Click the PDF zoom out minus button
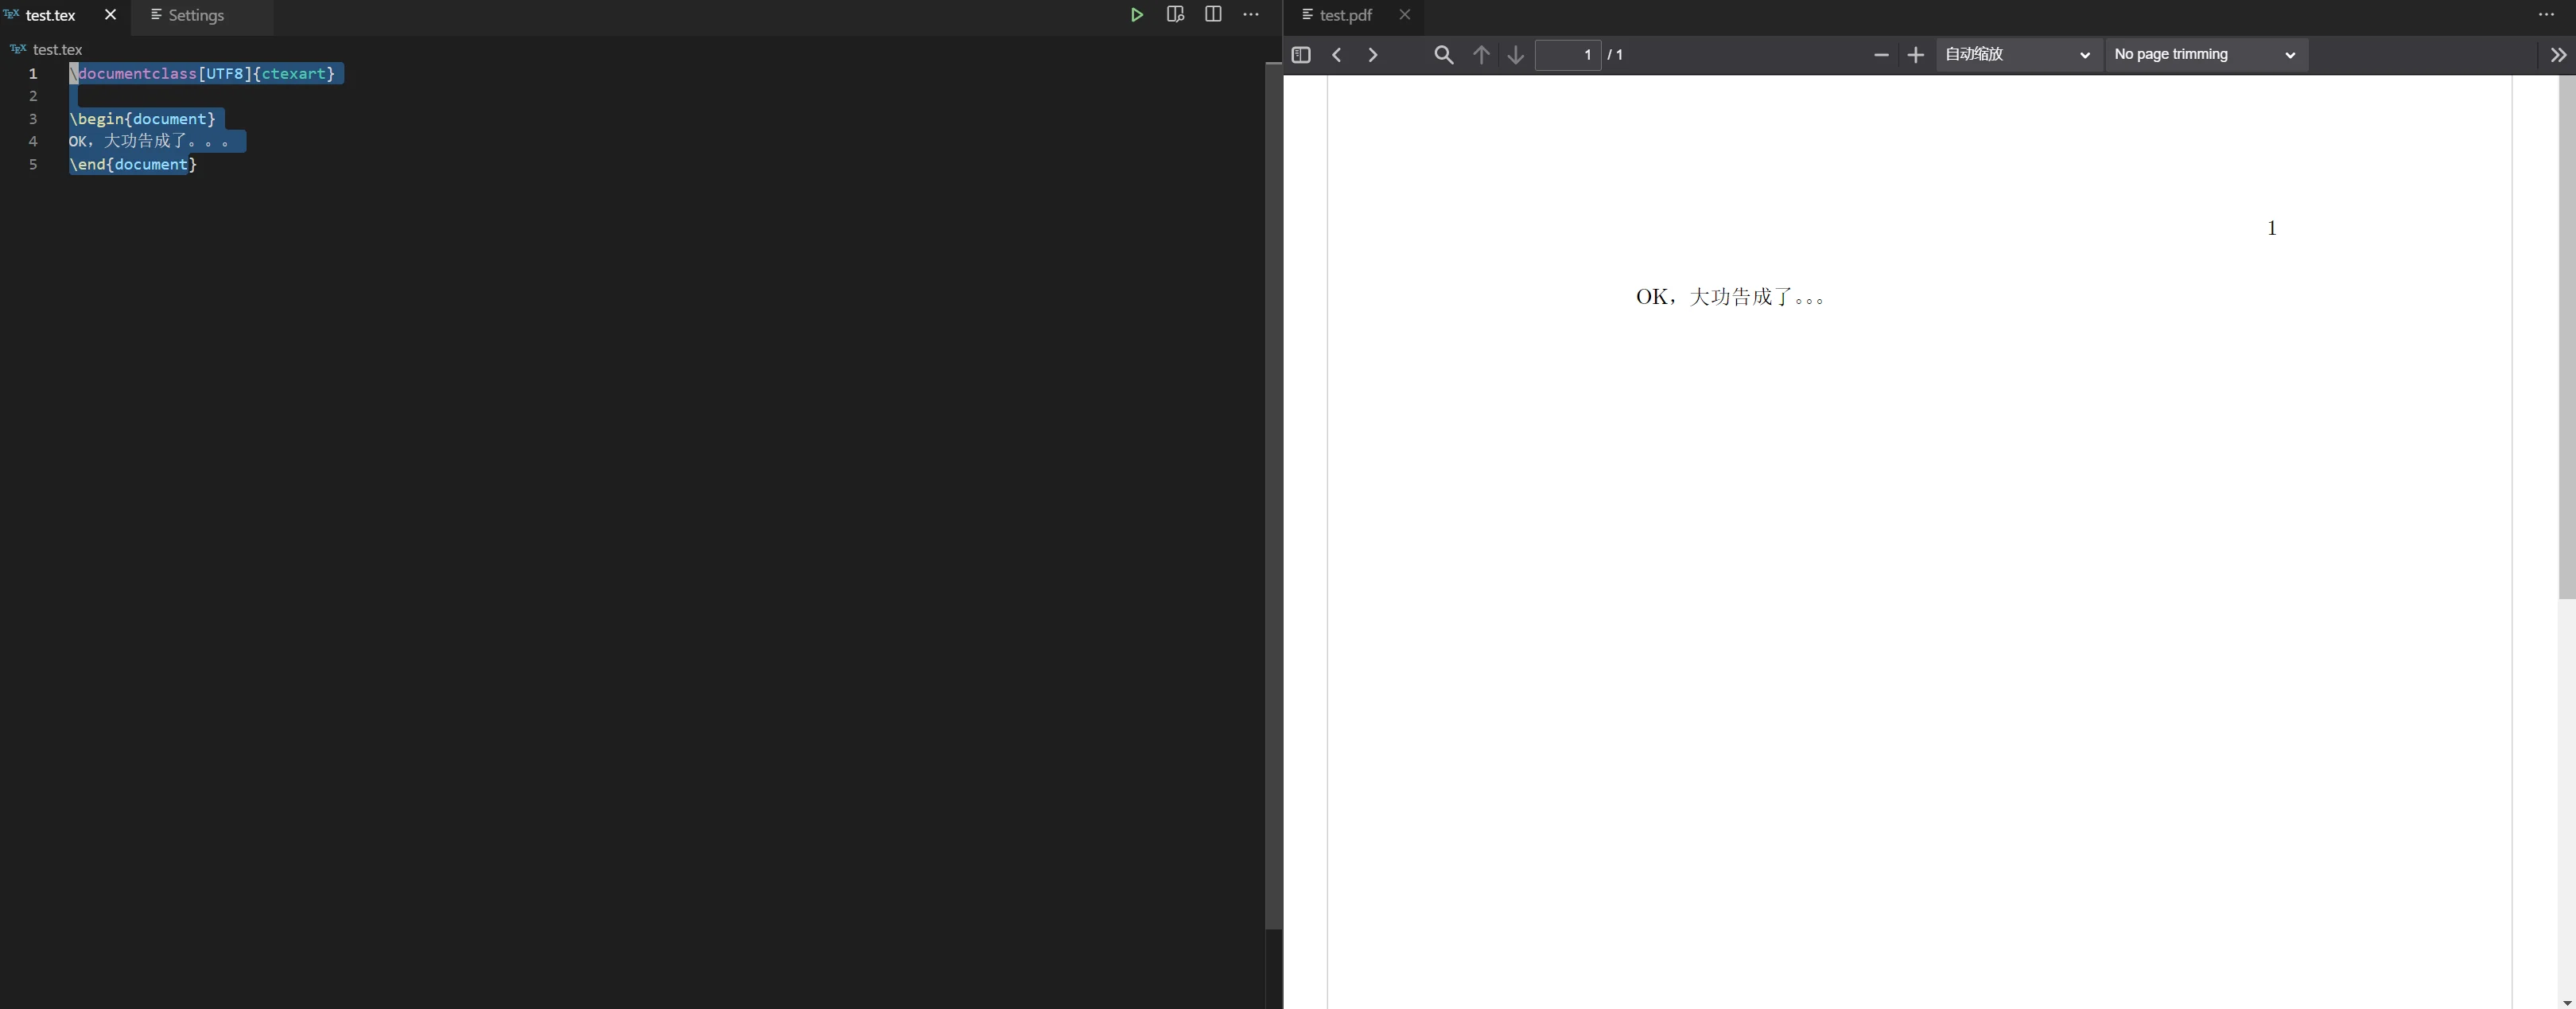 [x=1880, y=56]
